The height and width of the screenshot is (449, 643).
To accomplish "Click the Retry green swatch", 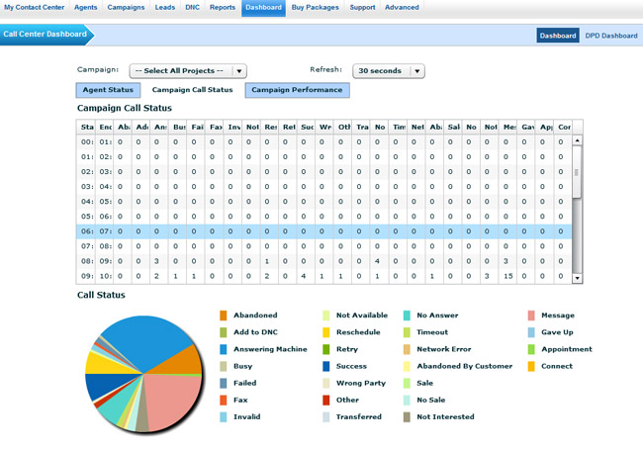I will [326, 349].
